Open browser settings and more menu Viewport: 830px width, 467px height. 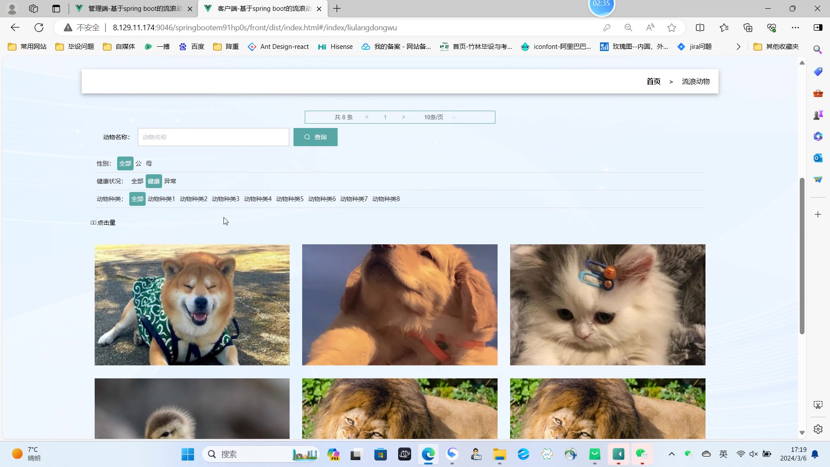coord(795,28)
